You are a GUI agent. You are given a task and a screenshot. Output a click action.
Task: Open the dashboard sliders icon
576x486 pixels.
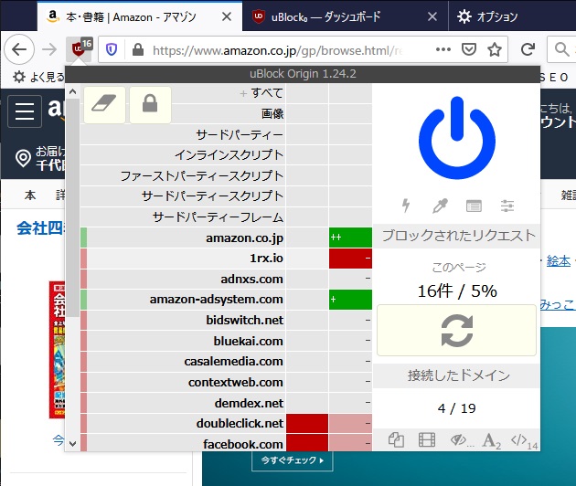tap(507, 206)
